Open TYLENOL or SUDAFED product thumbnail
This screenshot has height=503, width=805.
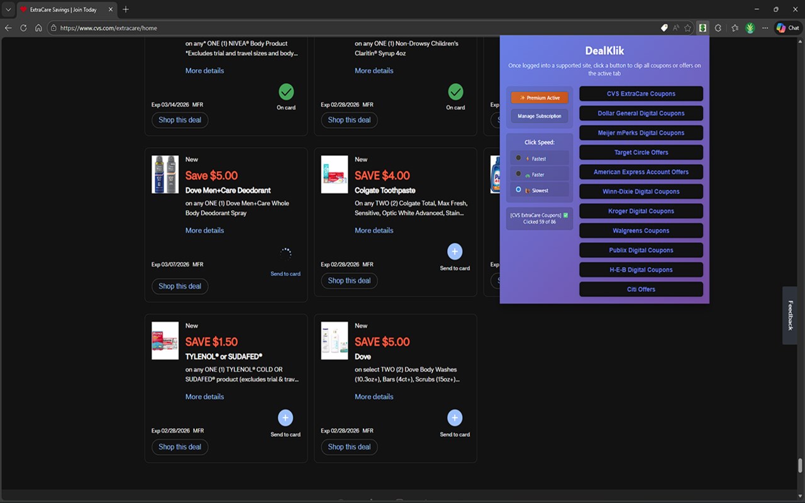click(x=165, y=340)
